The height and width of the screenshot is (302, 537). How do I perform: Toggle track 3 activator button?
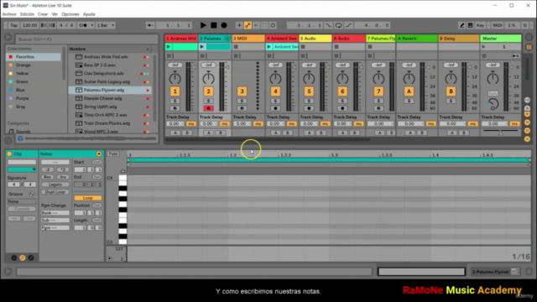pos(242,91)
